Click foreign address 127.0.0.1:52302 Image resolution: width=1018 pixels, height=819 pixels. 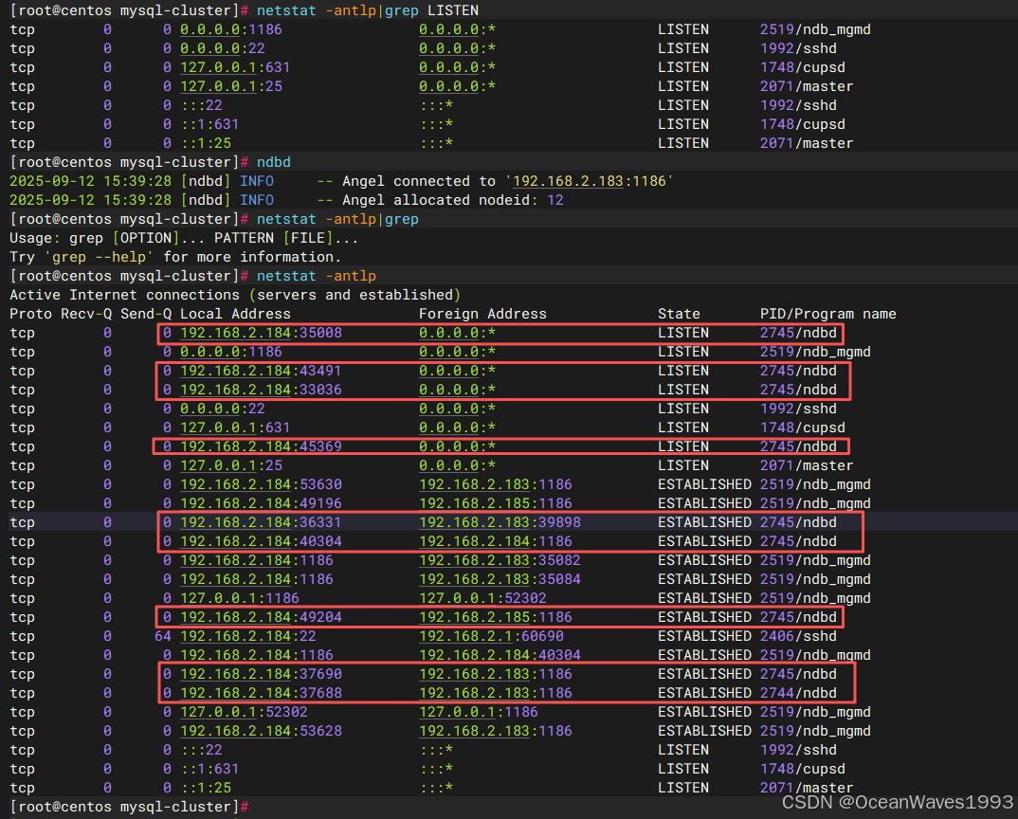tap(482, 598)
